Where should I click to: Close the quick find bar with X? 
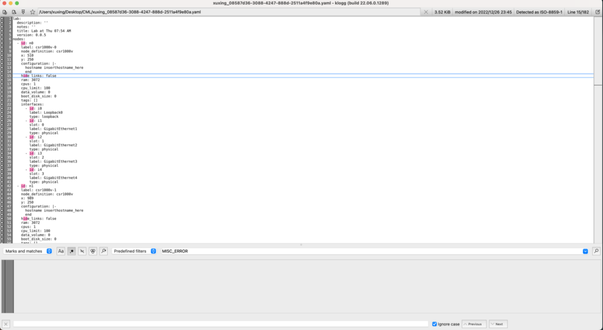[6, 324]
